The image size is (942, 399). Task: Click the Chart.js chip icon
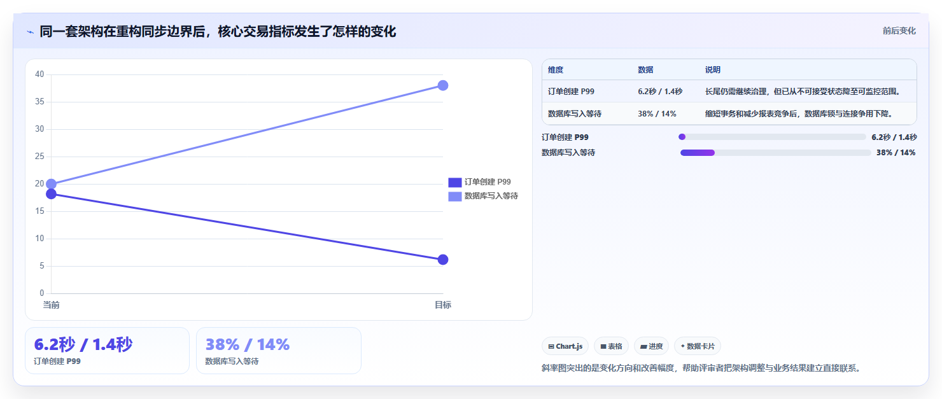click(x=551, y=346)
